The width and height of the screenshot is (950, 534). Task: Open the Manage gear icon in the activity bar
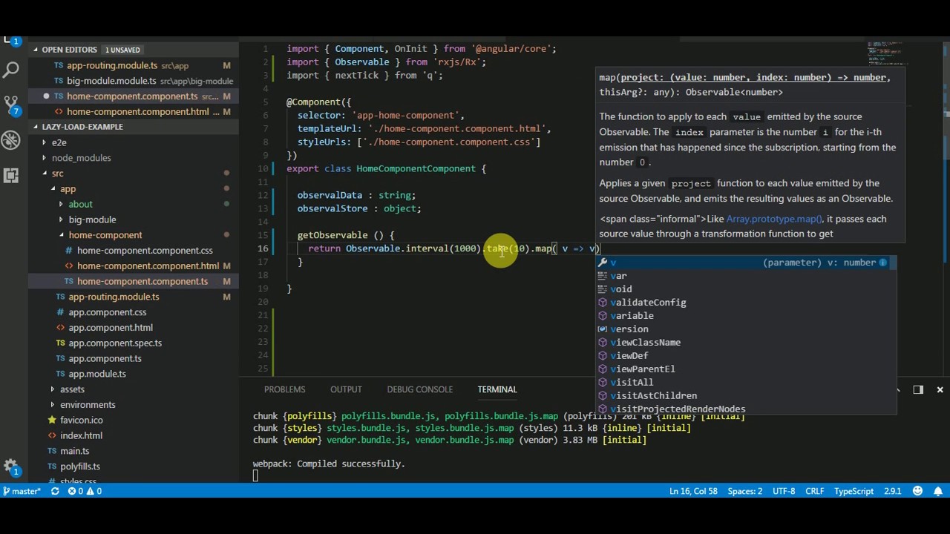point(11,467)
